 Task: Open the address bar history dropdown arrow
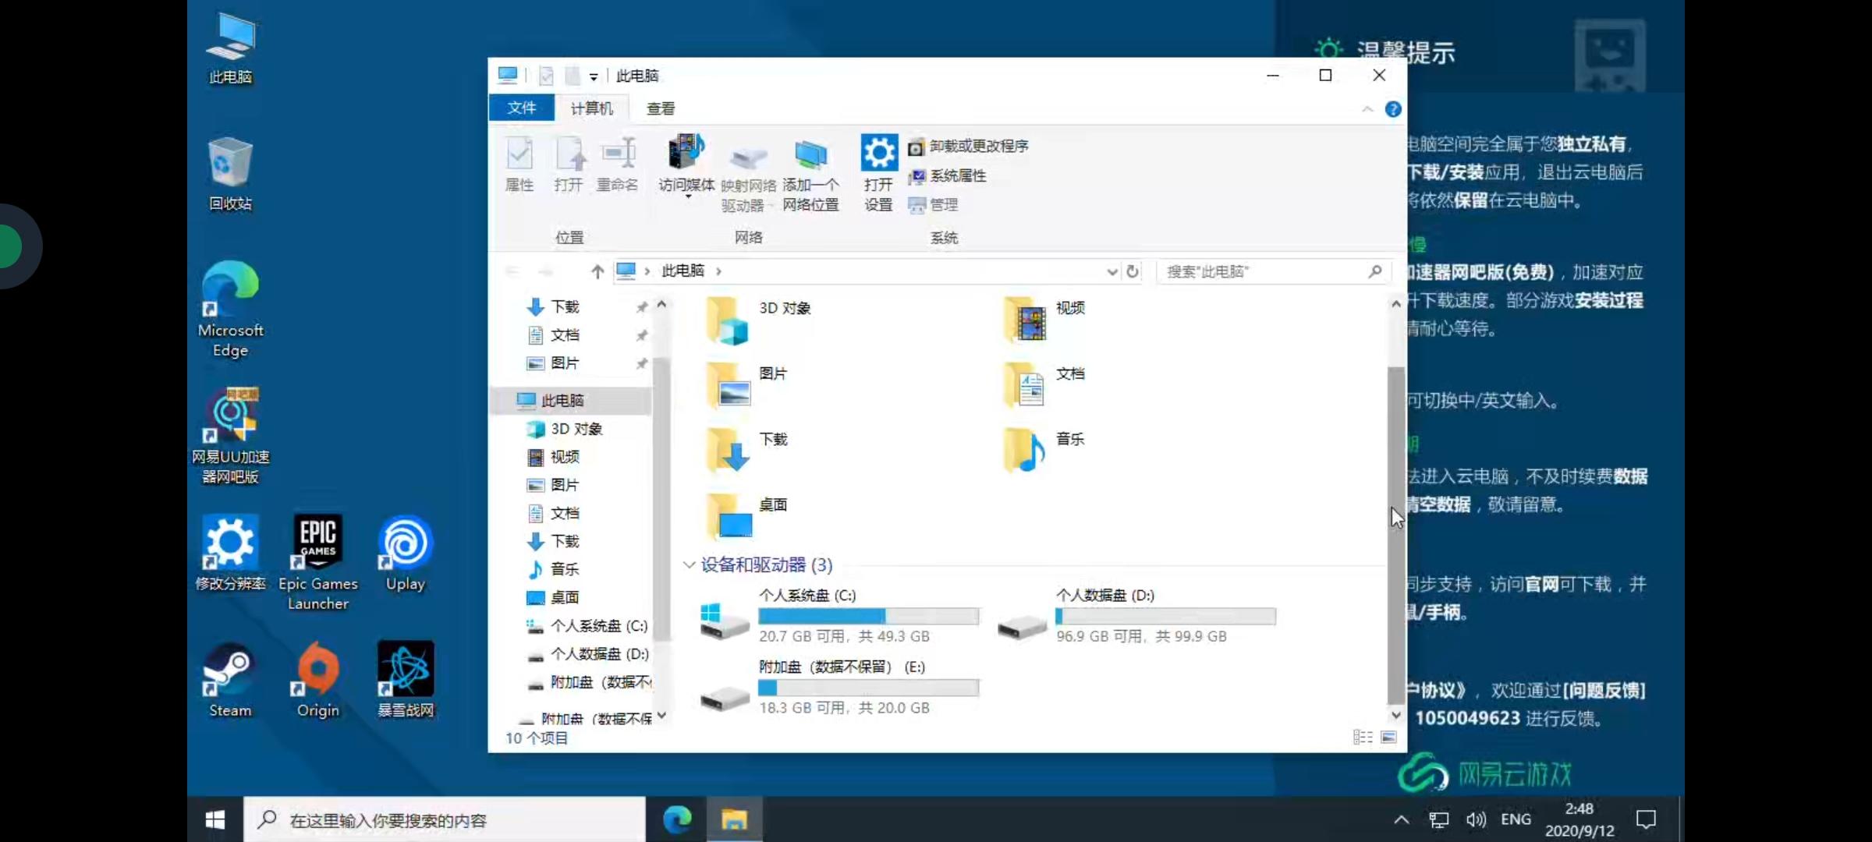(1112, 271)
